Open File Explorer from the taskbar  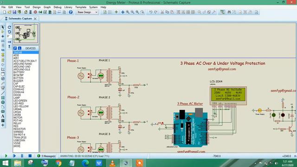[x=18, y=163]
